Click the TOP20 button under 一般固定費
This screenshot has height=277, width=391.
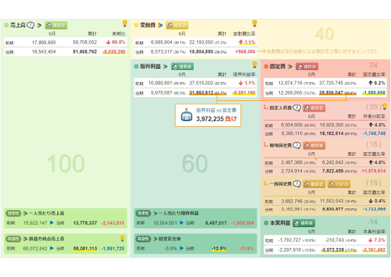point(339,183)
